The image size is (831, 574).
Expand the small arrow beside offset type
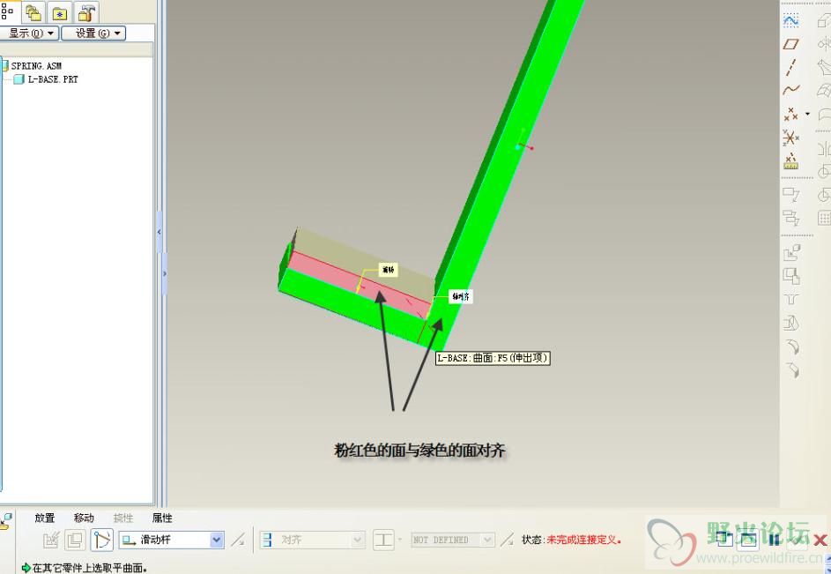point(399,540)
